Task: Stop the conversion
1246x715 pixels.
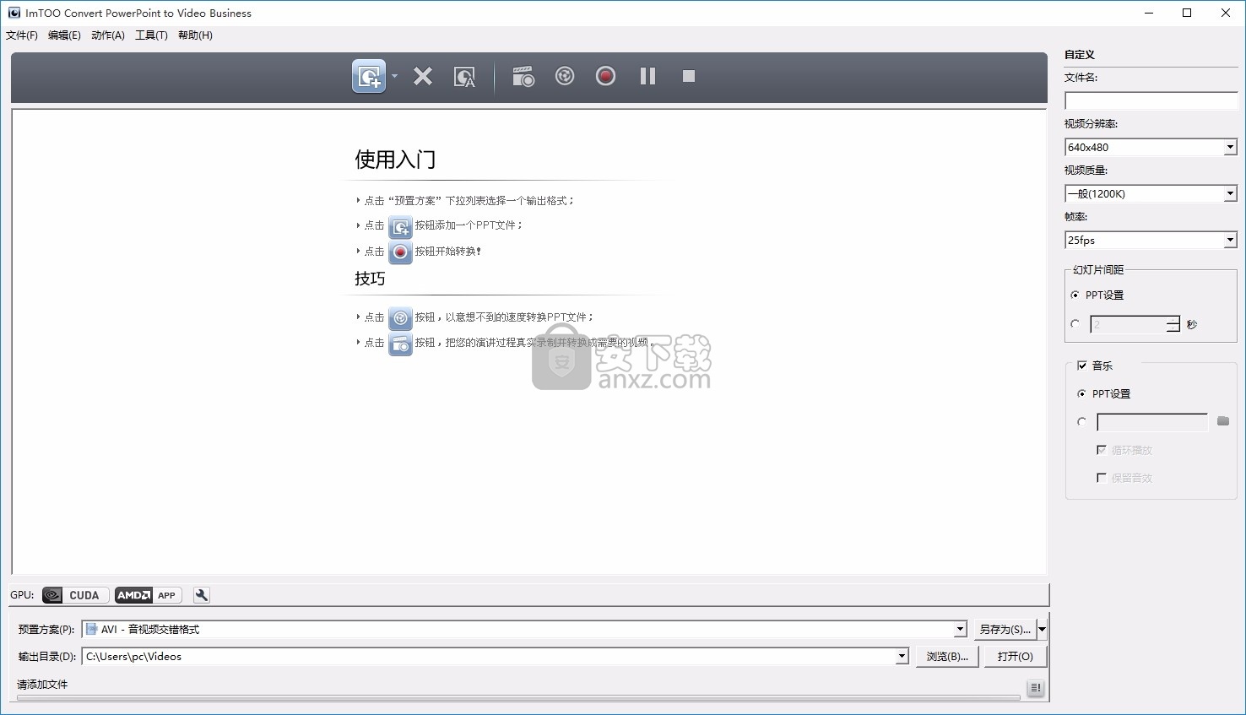Action: [689, 76]
